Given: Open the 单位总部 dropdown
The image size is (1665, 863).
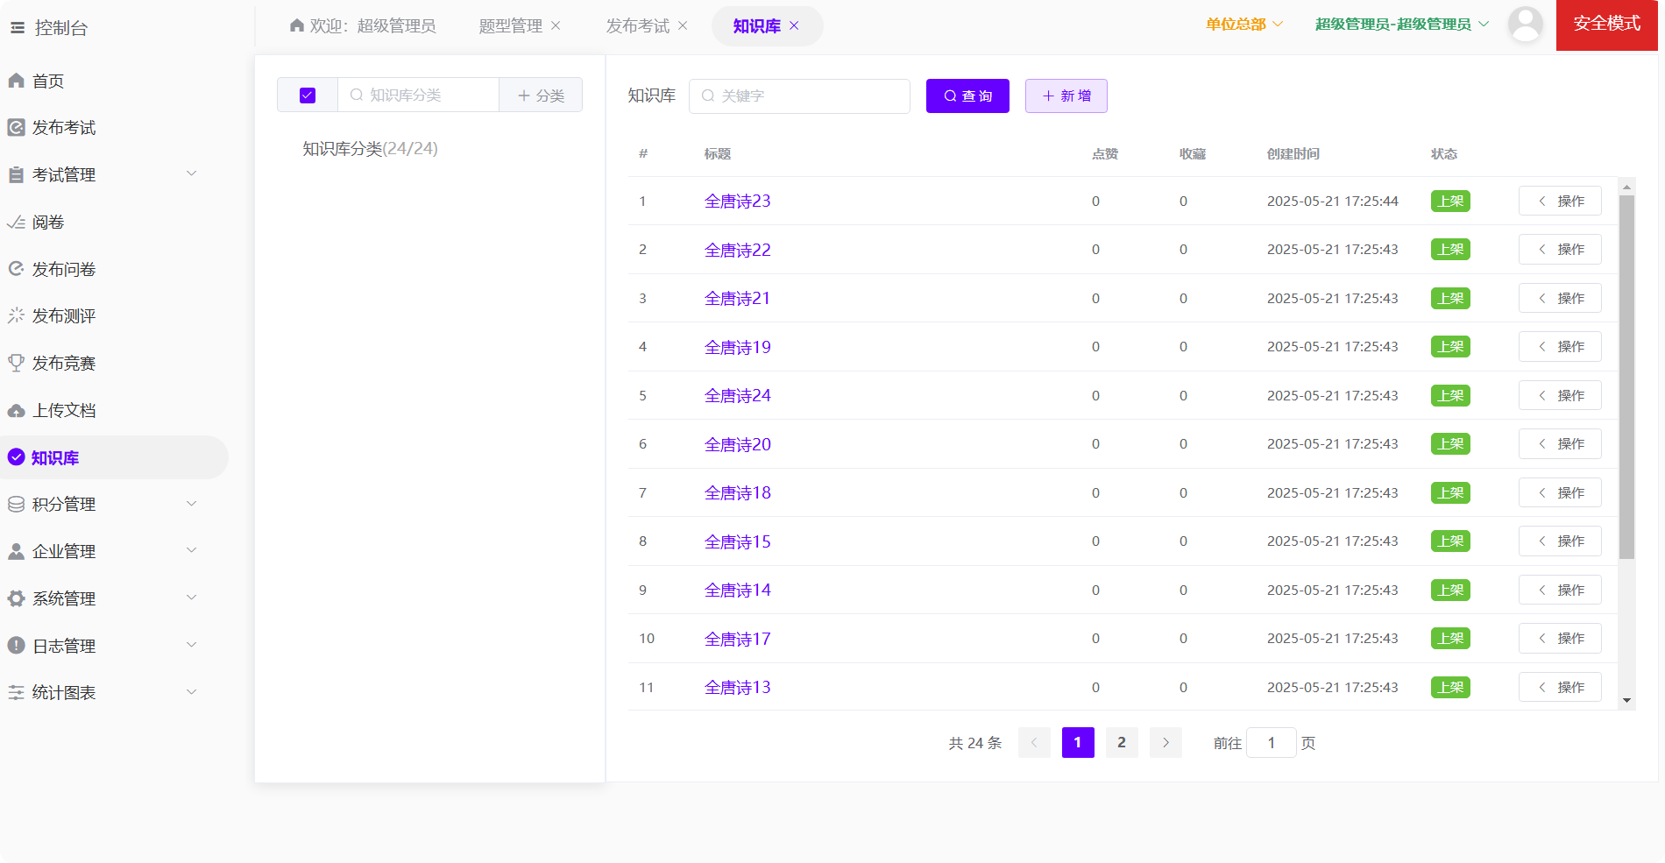Looking at the screenshot, I should 1243,25.
